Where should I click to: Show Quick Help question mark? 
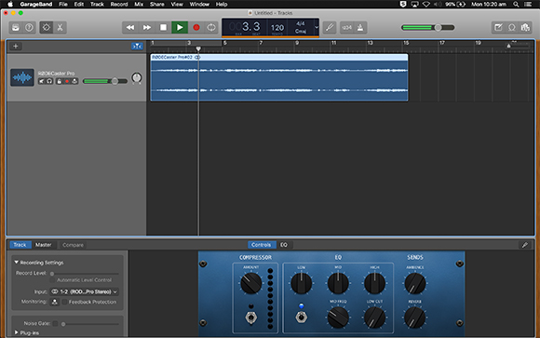[29, 28]
